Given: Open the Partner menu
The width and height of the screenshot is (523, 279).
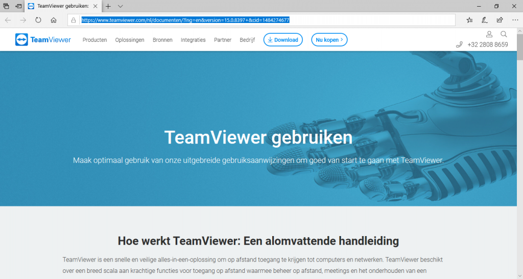Looking at the screenshot, I should (223, 40).
